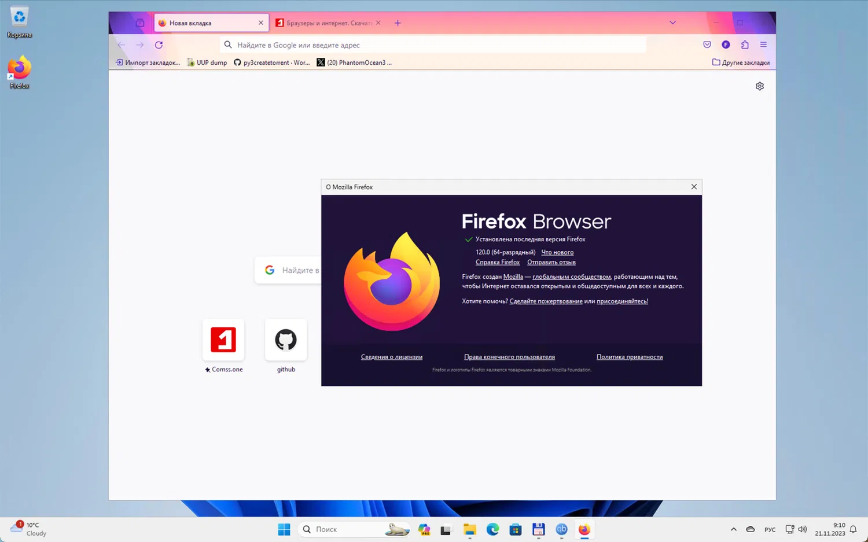The width and height of the screenshot is (868, 542).
Task: Open Microsoft Store from the taskbar
Action: (516, 529)
